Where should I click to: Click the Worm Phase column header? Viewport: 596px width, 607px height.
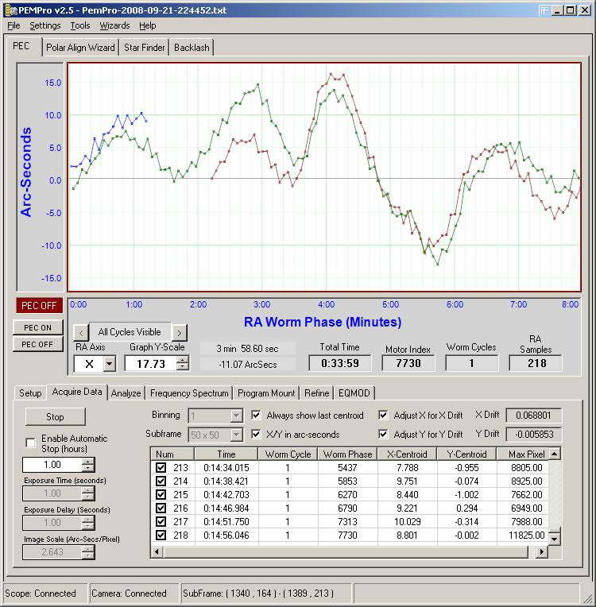[x=347, y=454]
